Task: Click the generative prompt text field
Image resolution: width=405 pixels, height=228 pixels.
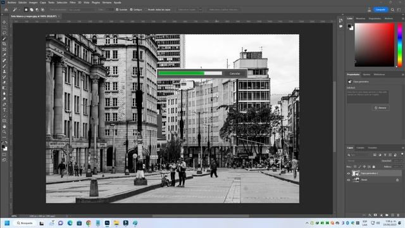Action: (368, 97)
